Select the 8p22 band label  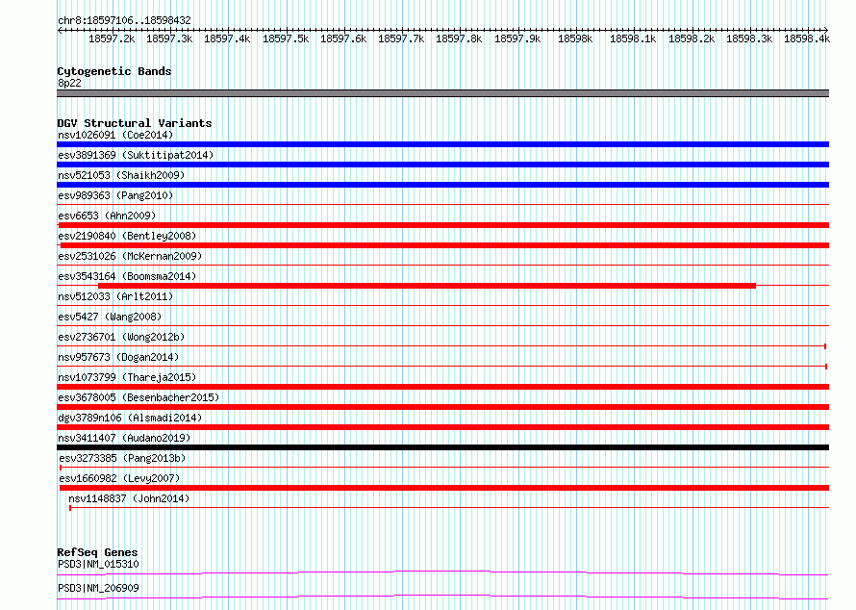click(x=69, y=83)
